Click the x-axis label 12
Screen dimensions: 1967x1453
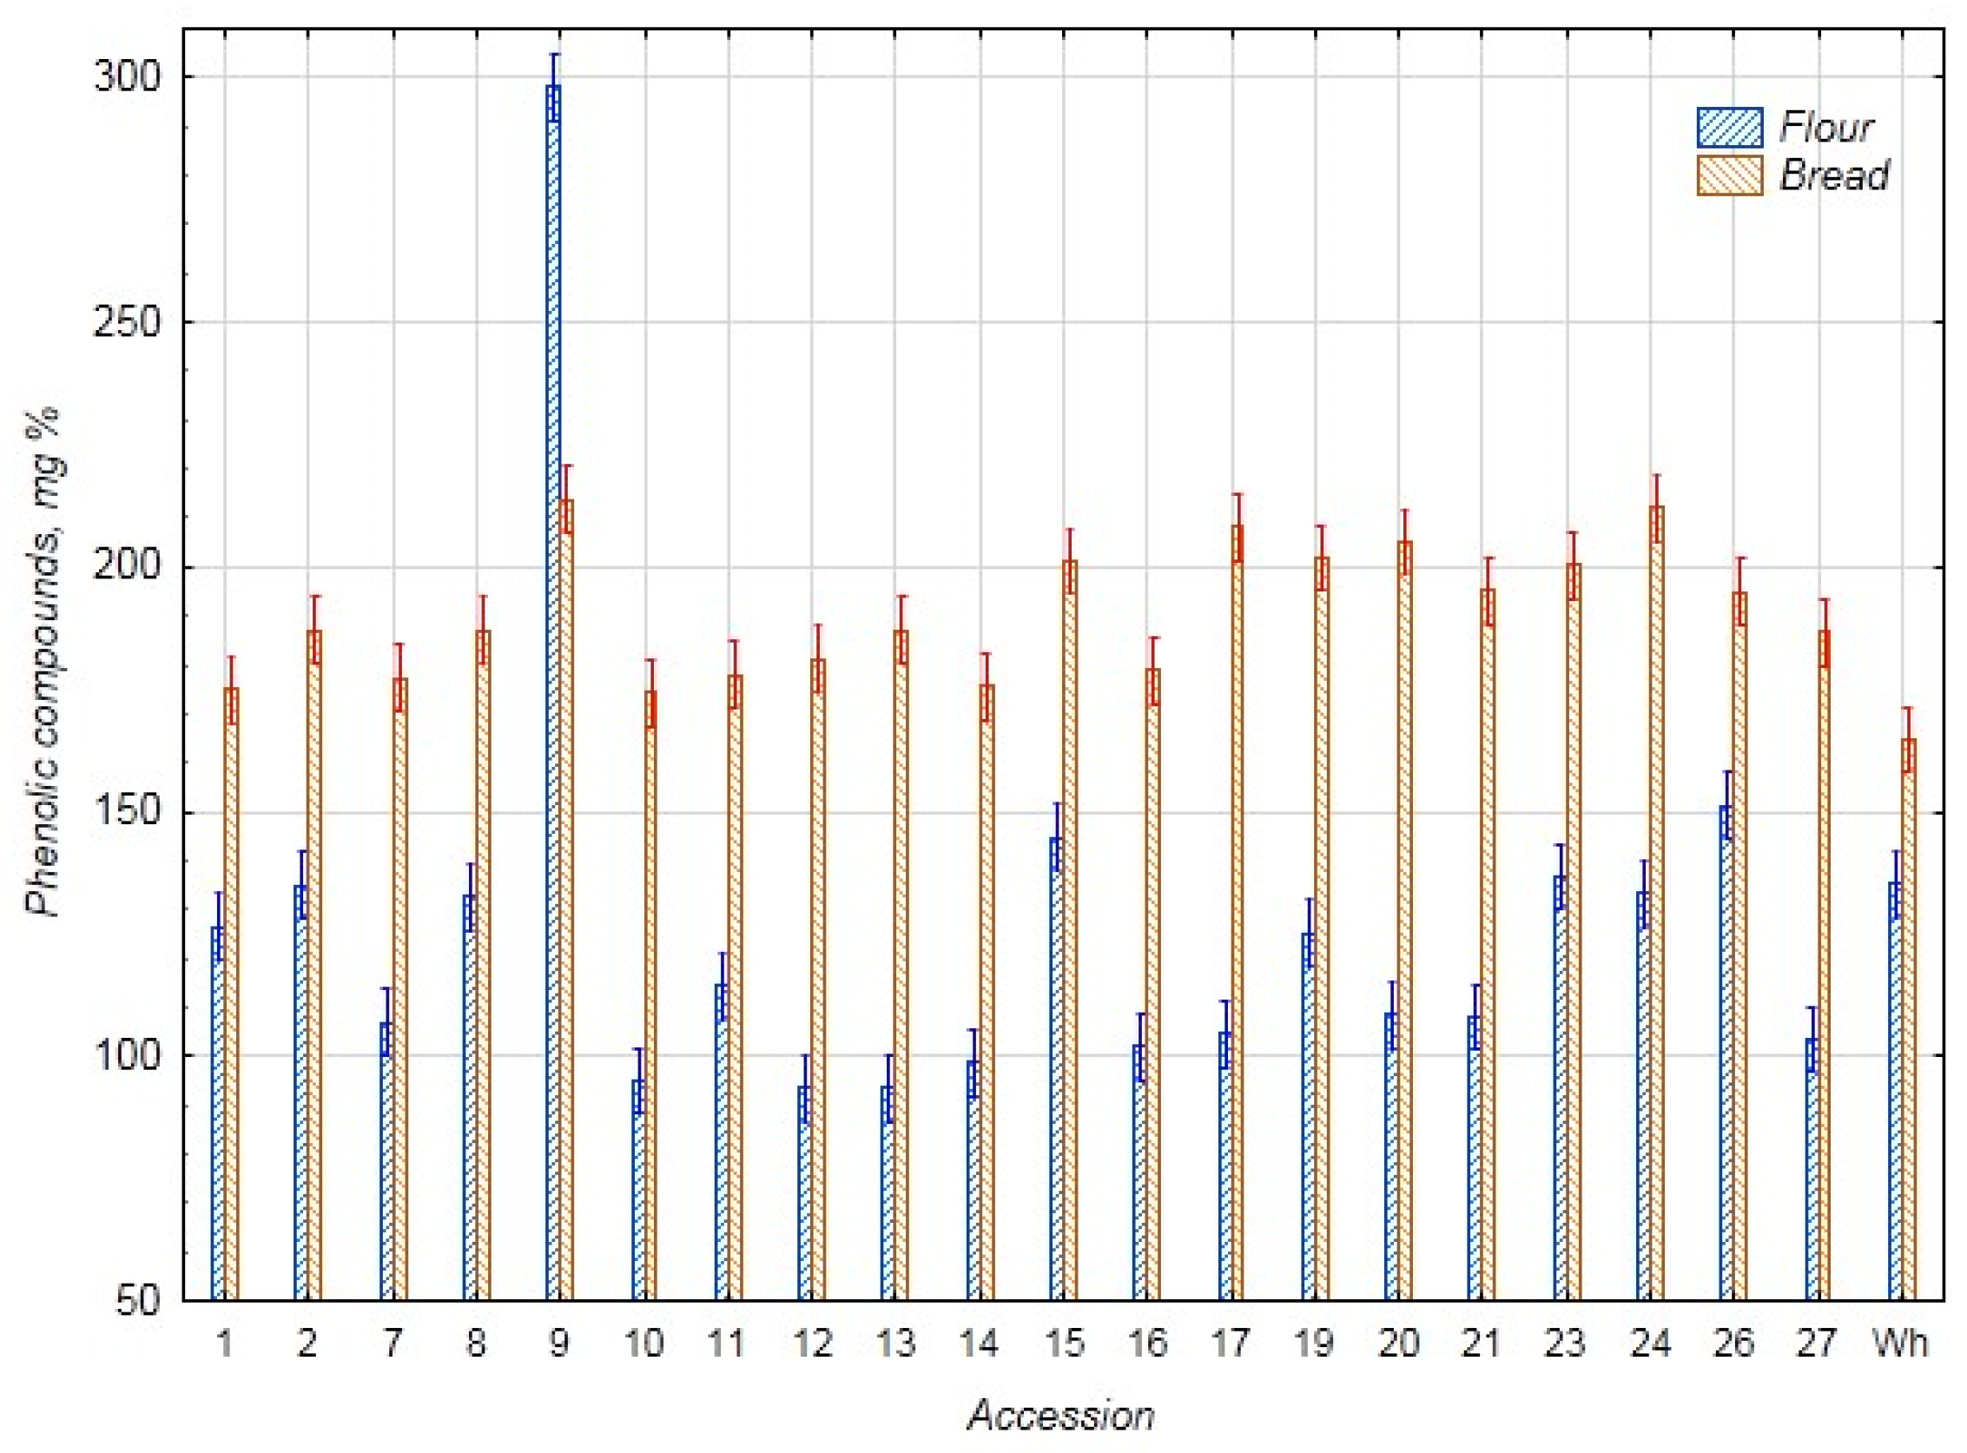tap(813, 1343)
